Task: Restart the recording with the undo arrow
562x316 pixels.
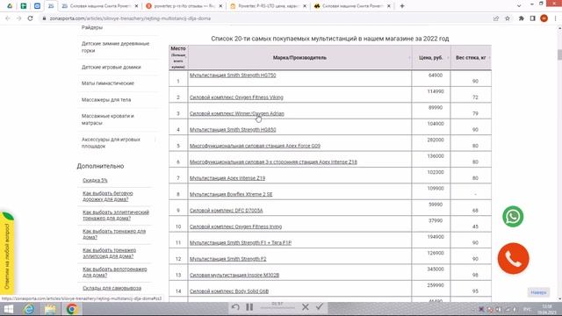Action: [235, 307]
